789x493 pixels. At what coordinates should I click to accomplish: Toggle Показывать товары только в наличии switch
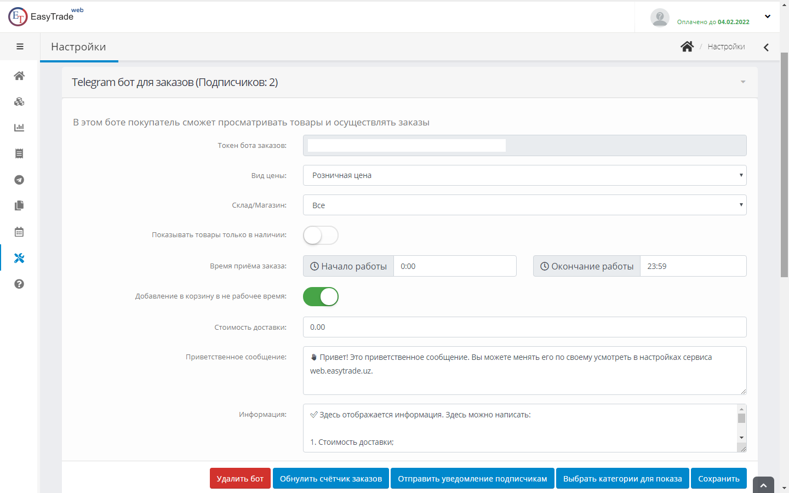point(321,236)
